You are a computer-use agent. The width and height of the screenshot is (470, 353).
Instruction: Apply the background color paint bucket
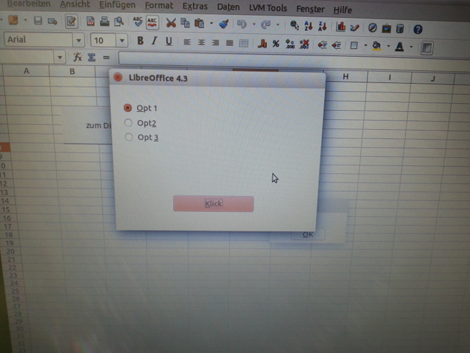(377, 46)
